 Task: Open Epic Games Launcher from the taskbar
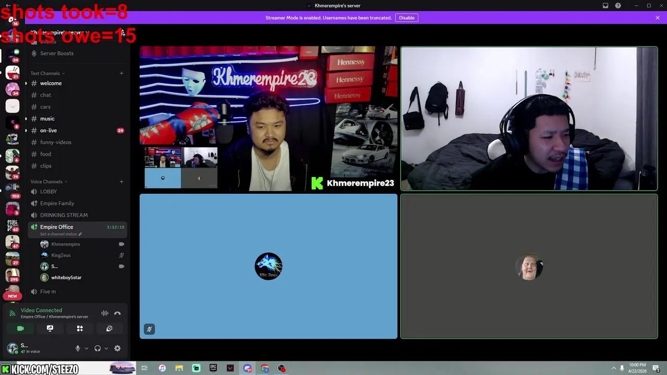click(x=213, y=368)
